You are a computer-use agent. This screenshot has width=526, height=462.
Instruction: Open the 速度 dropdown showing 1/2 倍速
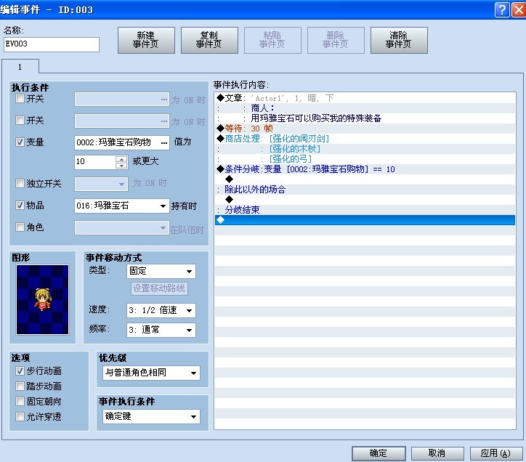(x=161, y=310)
